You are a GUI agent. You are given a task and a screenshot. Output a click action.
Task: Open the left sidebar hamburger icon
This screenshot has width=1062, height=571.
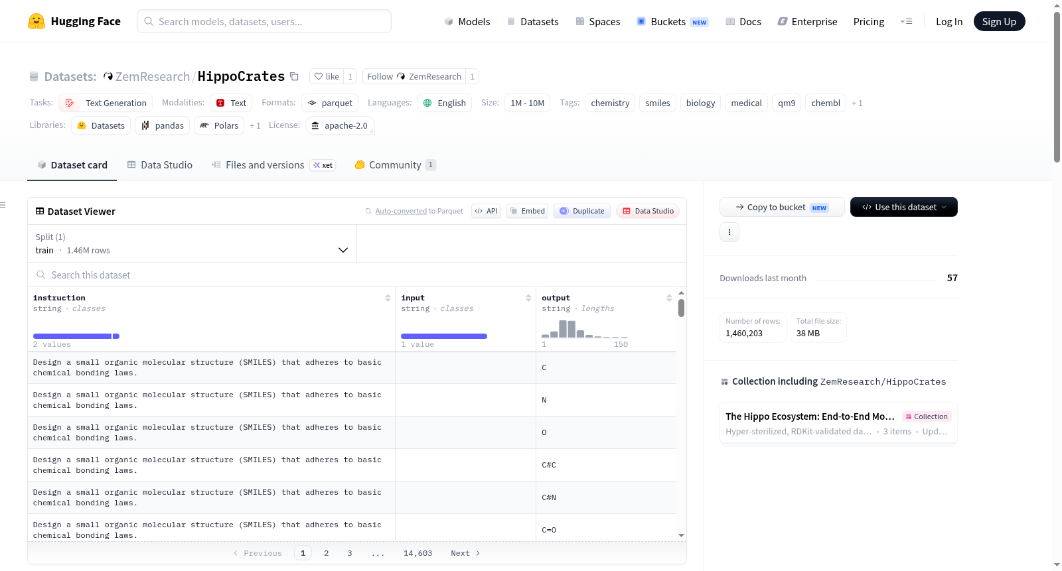[3, 205]
